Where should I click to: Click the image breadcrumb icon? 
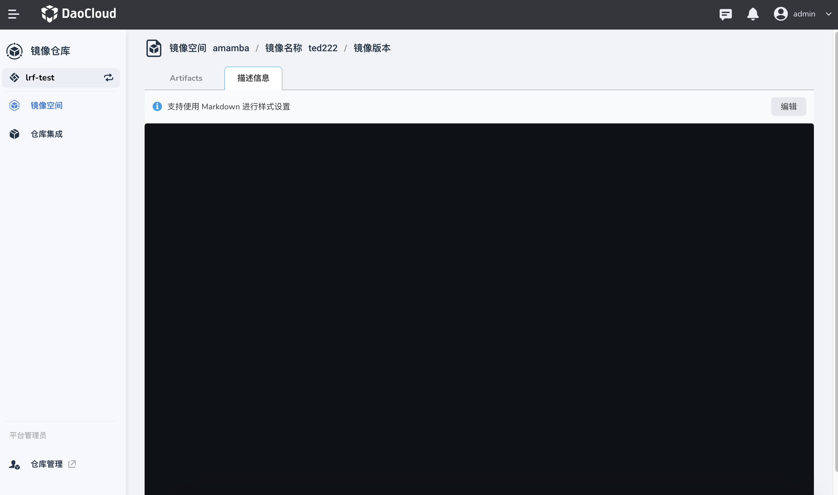[154, 48]
